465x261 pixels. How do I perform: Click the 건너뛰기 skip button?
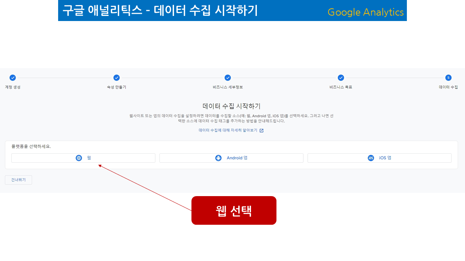19,180
